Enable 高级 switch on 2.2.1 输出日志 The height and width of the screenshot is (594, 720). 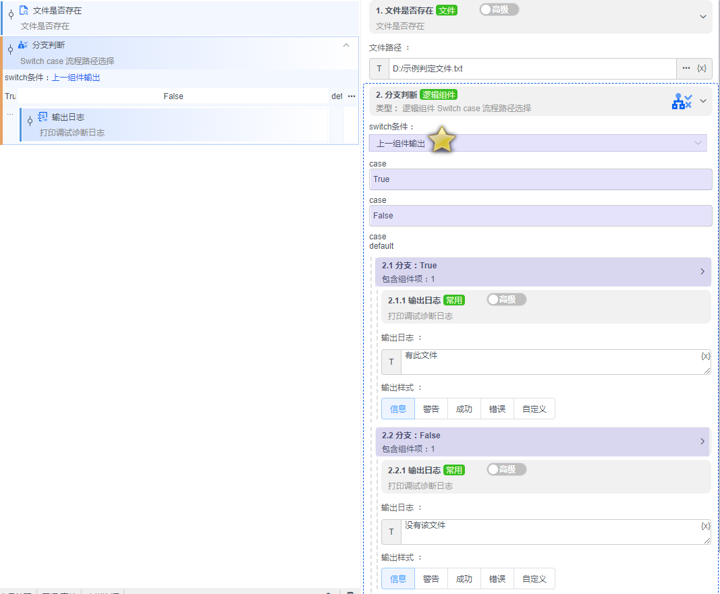click(x=506, y=469)
